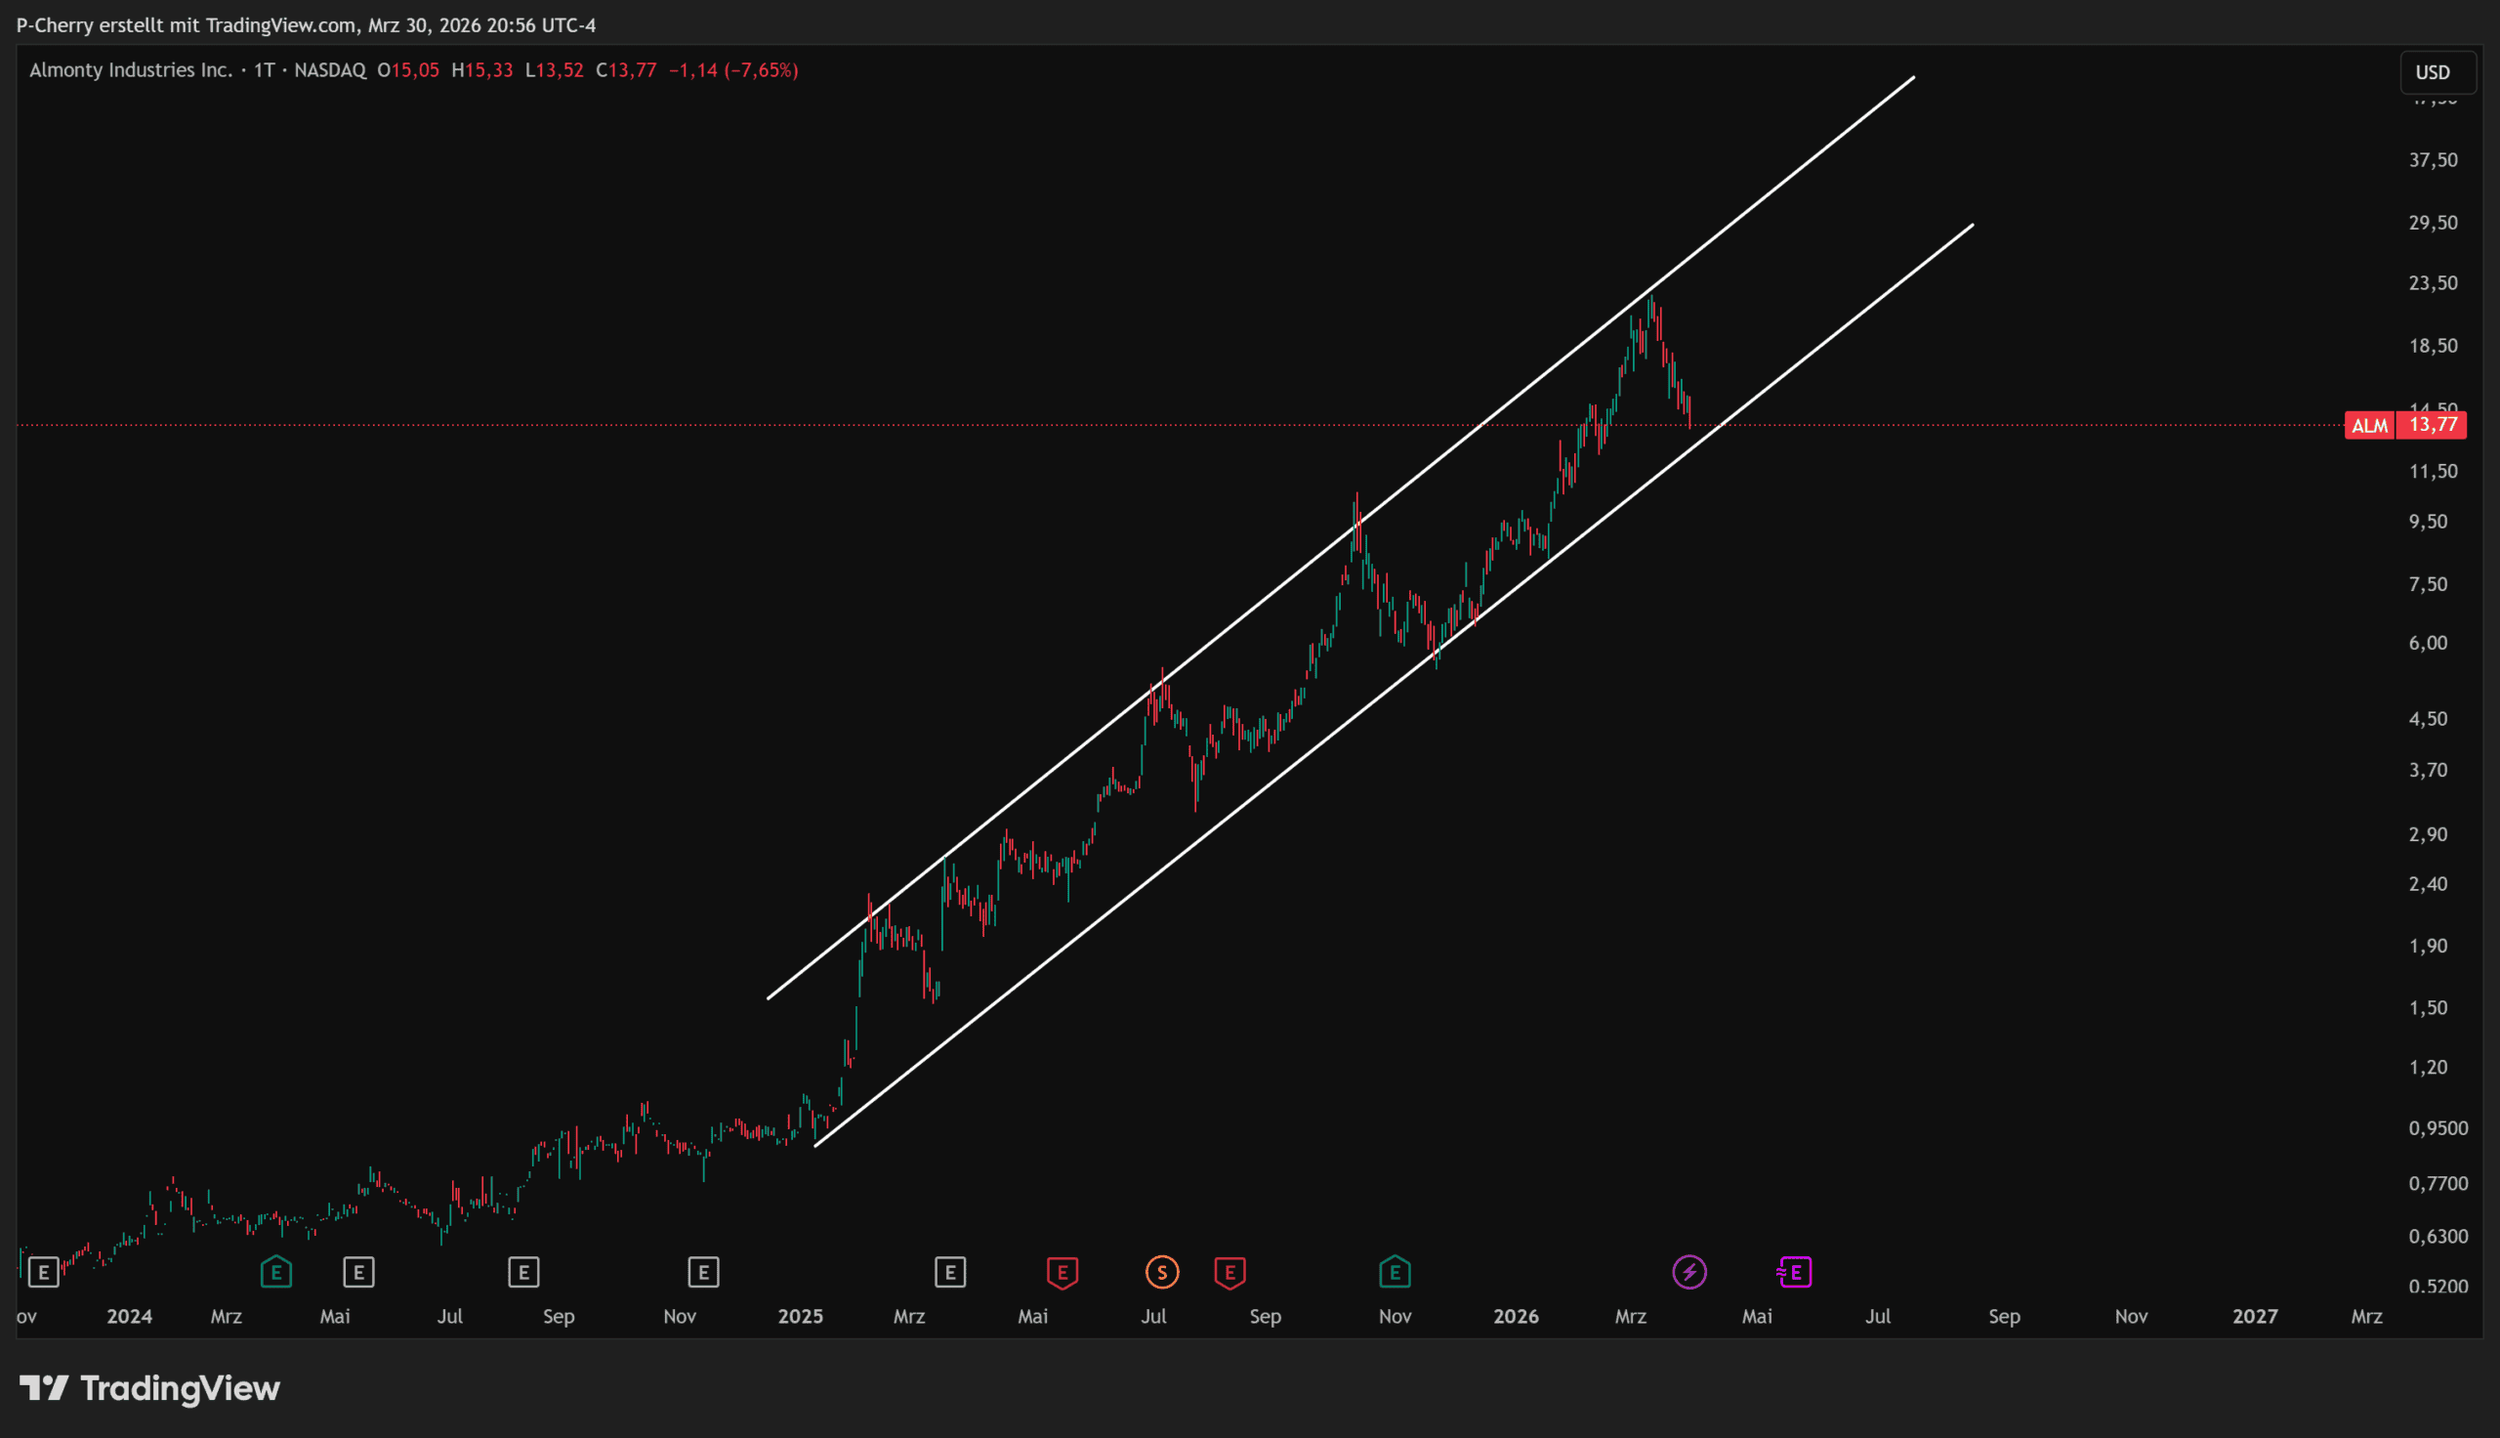Click the gray earnings icon near Nov 2024
2500x1438 pixels.
point(703,1272)
